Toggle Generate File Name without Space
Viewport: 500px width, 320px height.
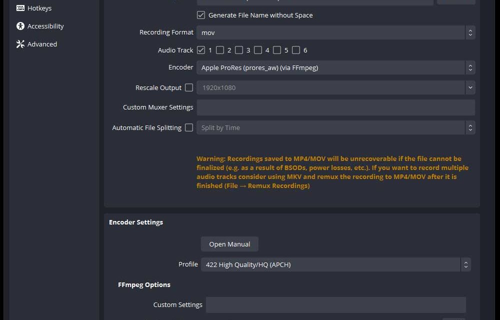pyautogui.click(x=201, y=15)
